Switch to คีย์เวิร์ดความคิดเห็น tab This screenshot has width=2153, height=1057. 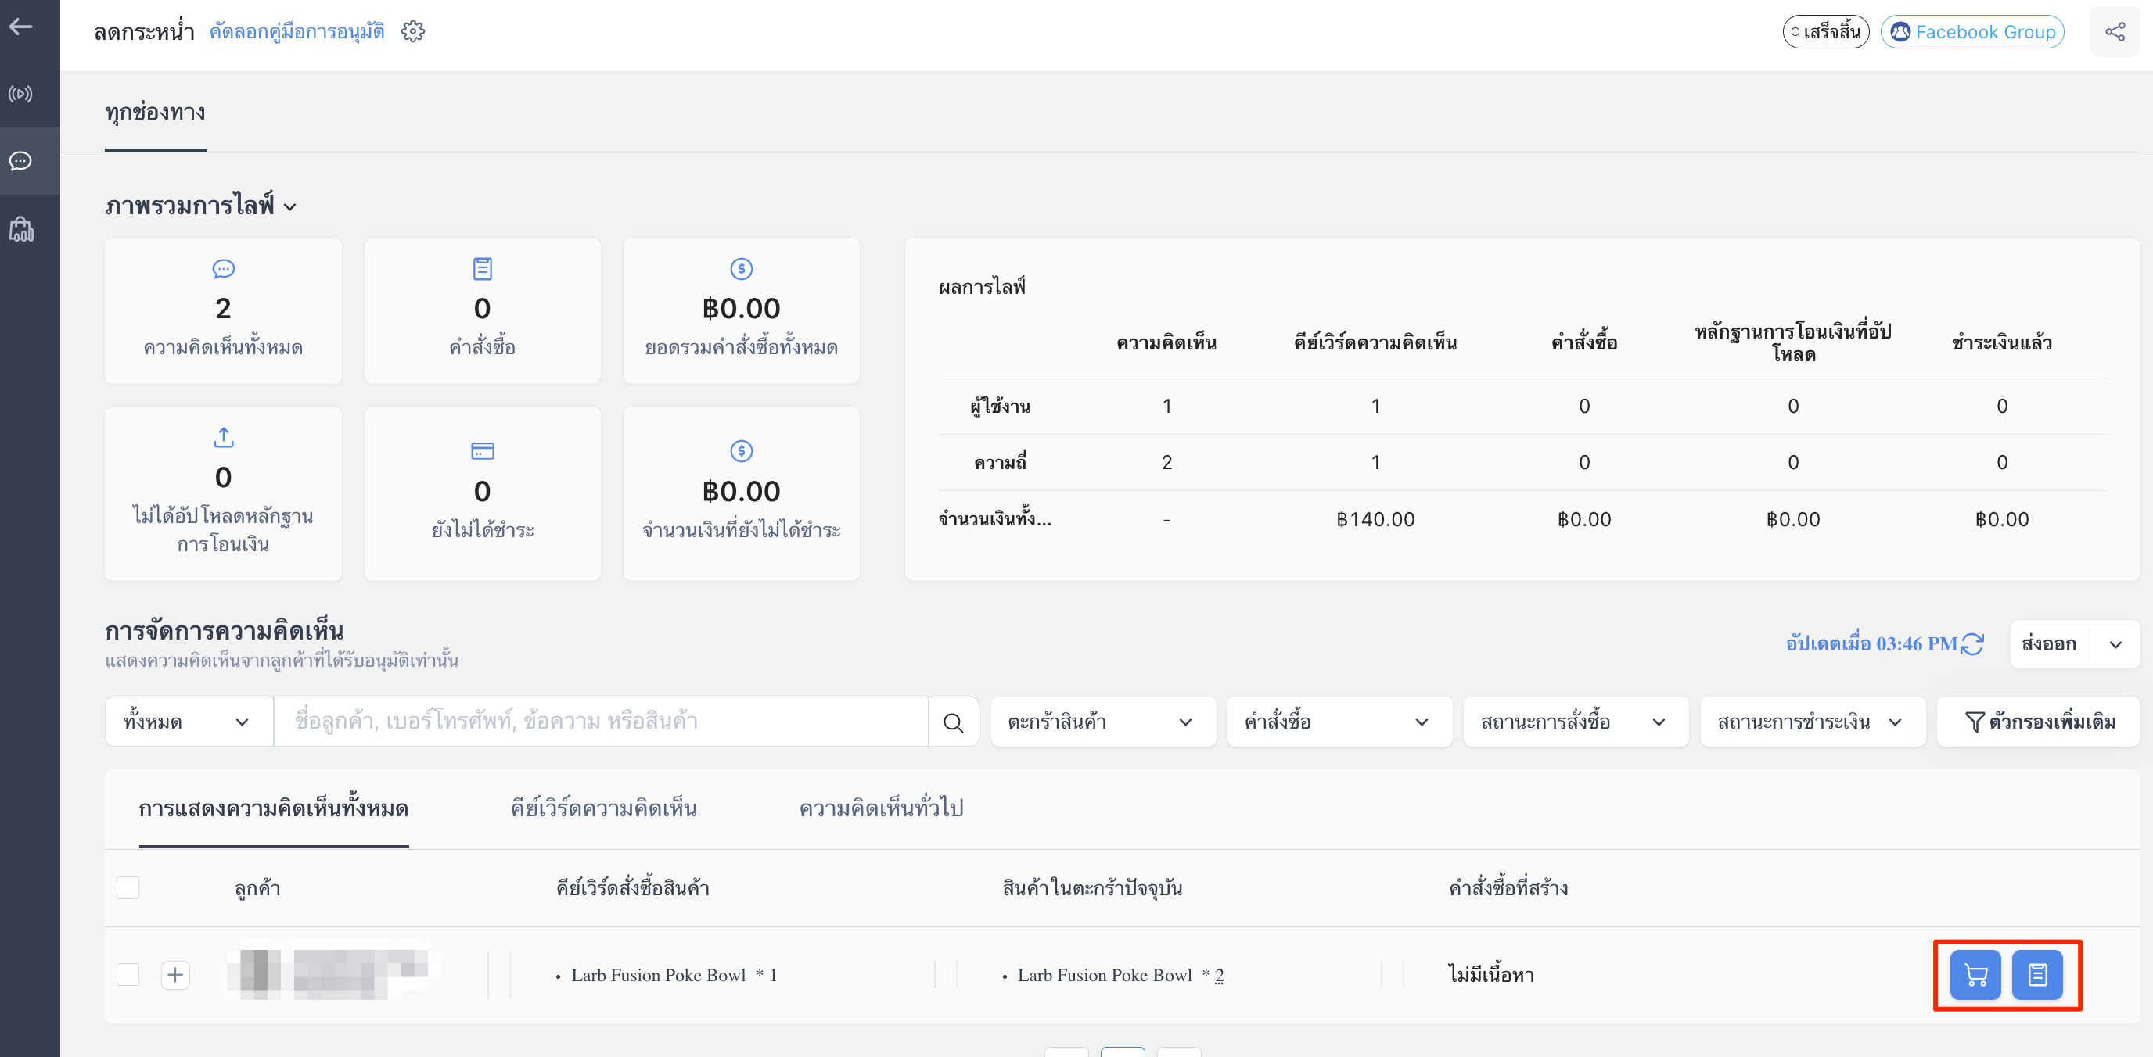click(603, 808)
